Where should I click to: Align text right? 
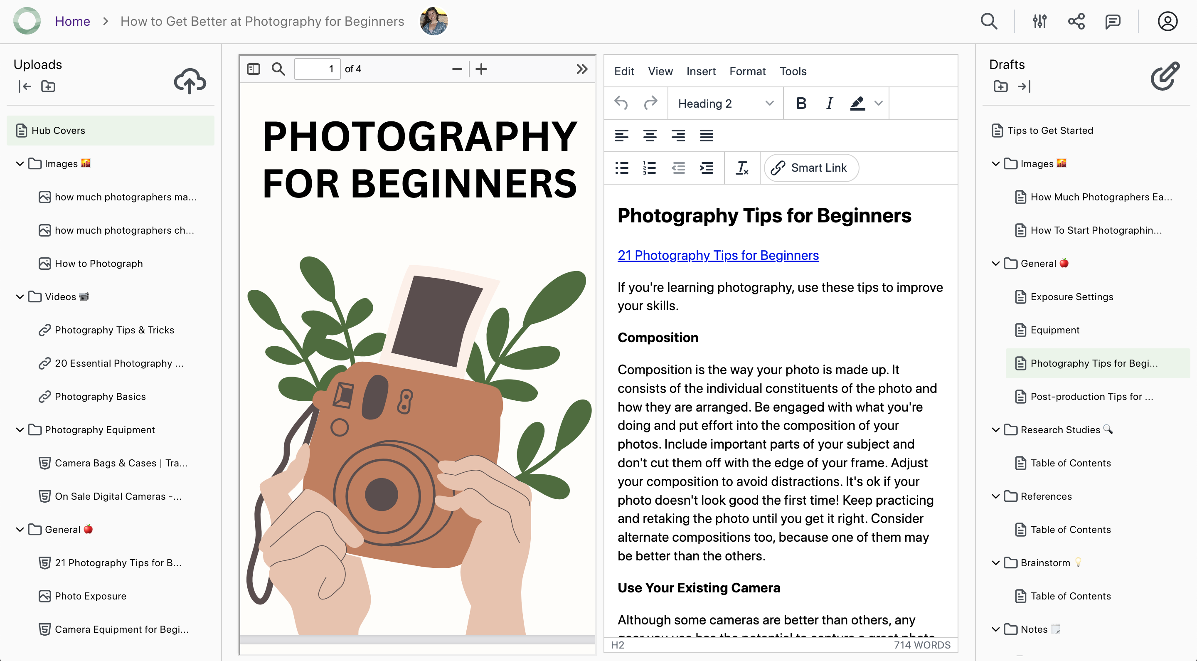click(x=678, y=136)
